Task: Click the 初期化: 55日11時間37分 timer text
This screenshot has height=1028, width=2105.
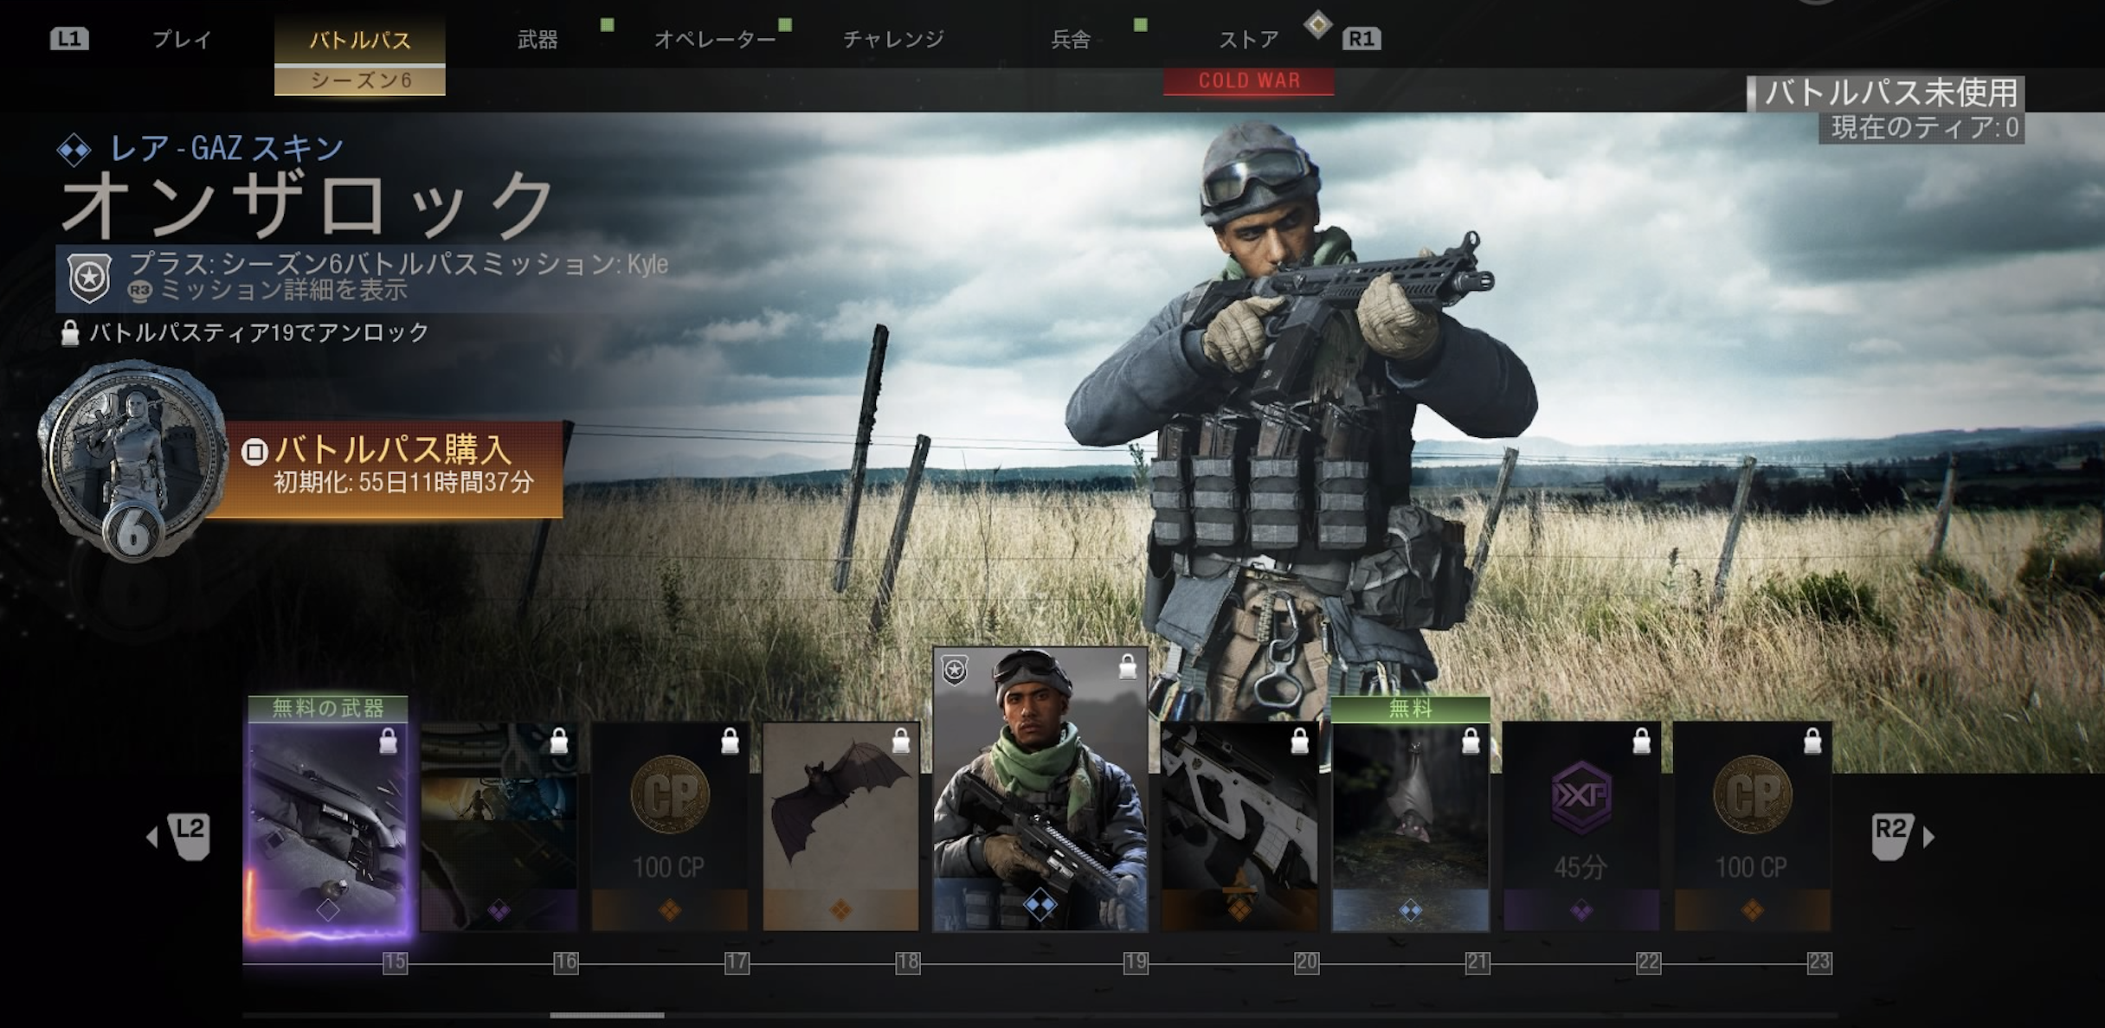Action: coord(403,482)
